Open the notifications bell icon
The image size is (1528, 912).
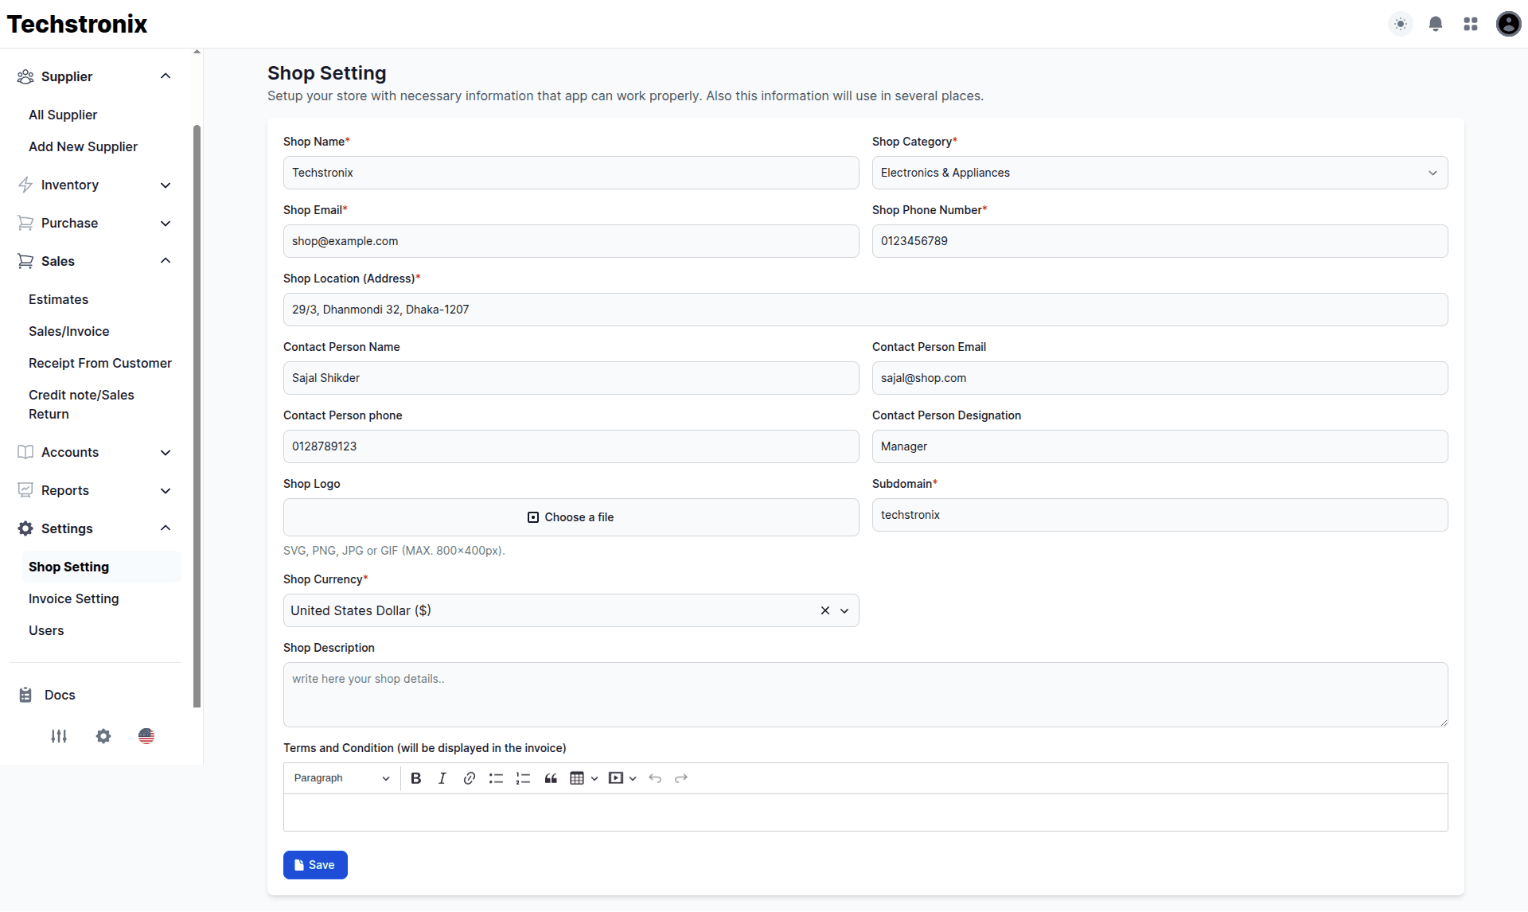pyautogui.click(x=1436, y=24)
